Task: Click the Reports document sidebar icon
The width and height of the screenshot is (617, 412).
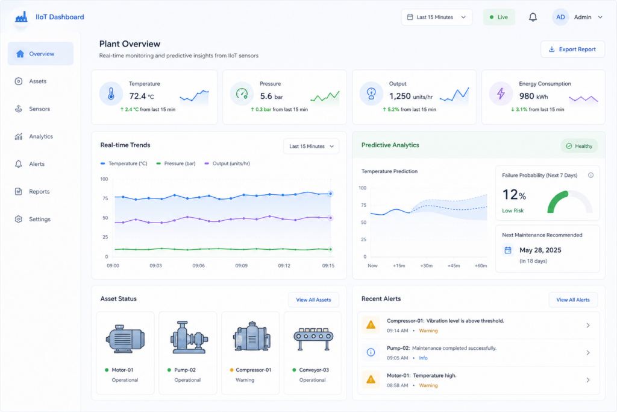Action: pos(19,191)
